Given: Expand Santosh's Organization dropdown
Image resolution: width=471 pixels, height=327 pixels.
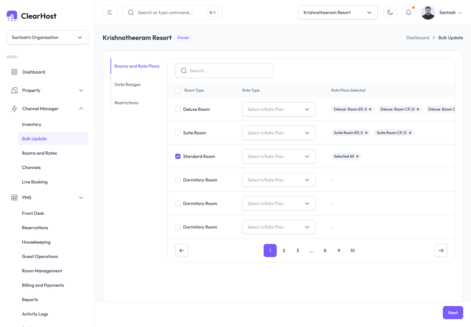Looking at the screenshot, I should tap(47, 37).
